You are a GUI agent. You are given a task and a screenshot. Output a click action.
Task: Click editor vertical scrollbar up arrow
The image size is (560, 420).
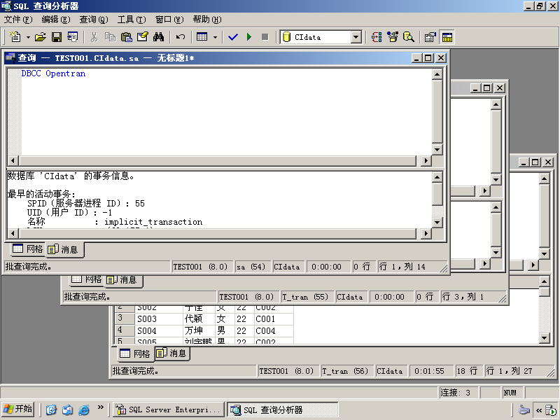437,74
